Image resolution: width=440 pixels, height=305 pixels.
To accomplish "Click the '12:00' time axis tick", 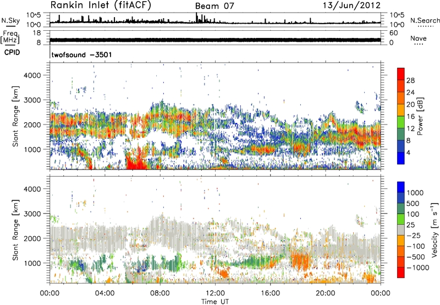I will point(215,293).
